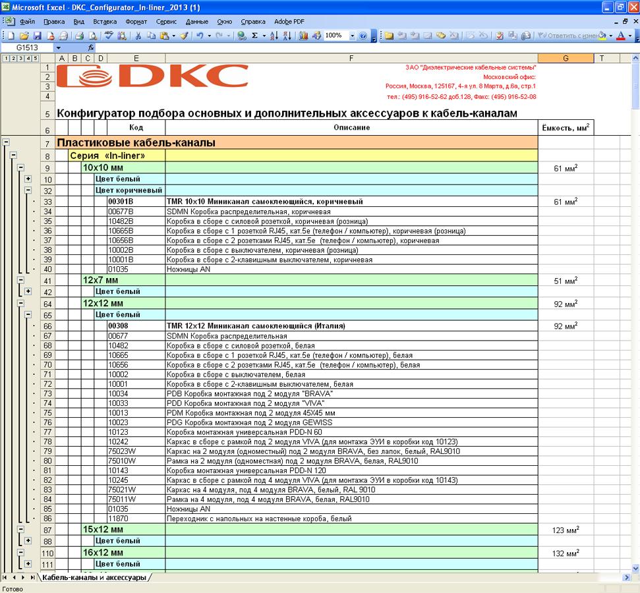
Task: Click the Spelling check ABC icon
Action: tap(109, 36)
